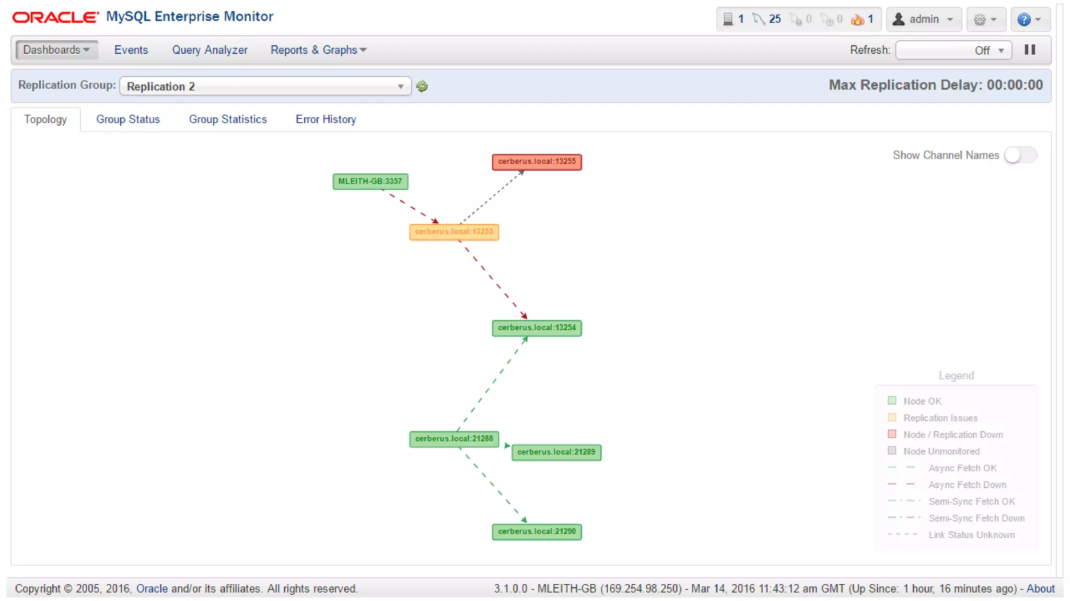Toggle Show Channel Names switch
The image size is (1070, 601).
(x=1020, y=155)
